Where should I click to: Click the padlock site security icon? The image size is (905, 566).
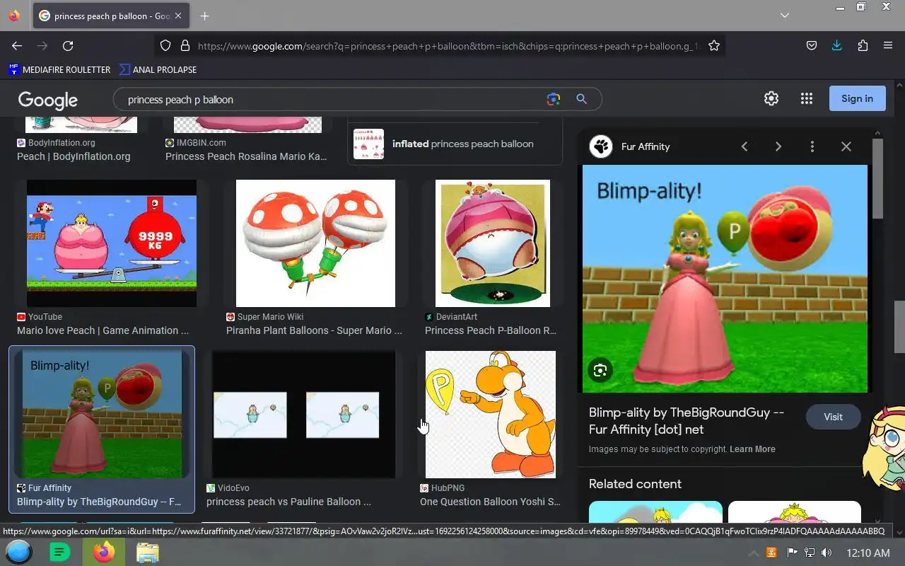[x=185, y=45]
